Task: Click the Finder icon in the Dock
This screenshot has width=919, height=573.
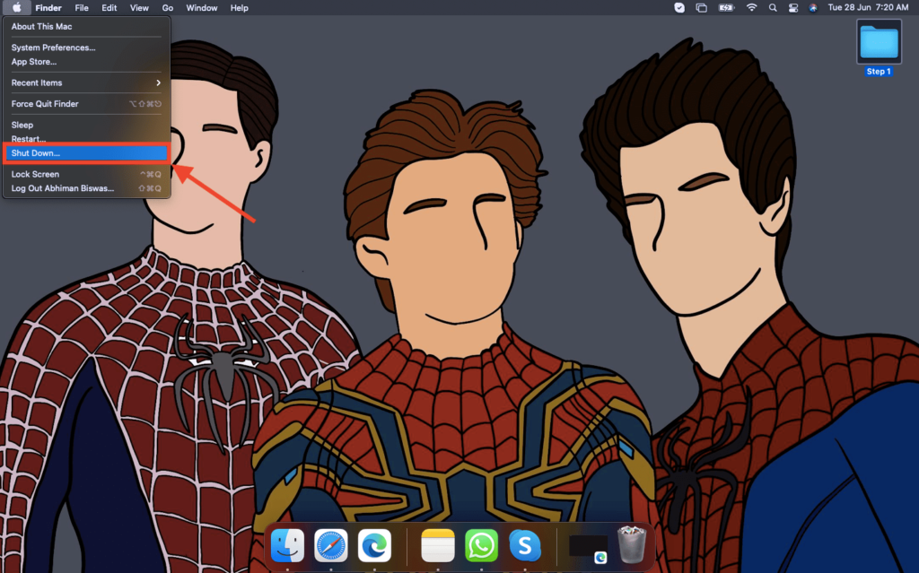Action: coord(287,544)
